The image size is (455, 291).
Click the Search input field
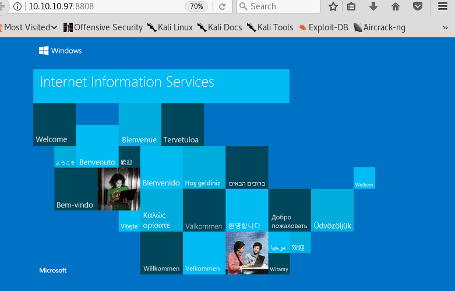click(x=278, y=6)
